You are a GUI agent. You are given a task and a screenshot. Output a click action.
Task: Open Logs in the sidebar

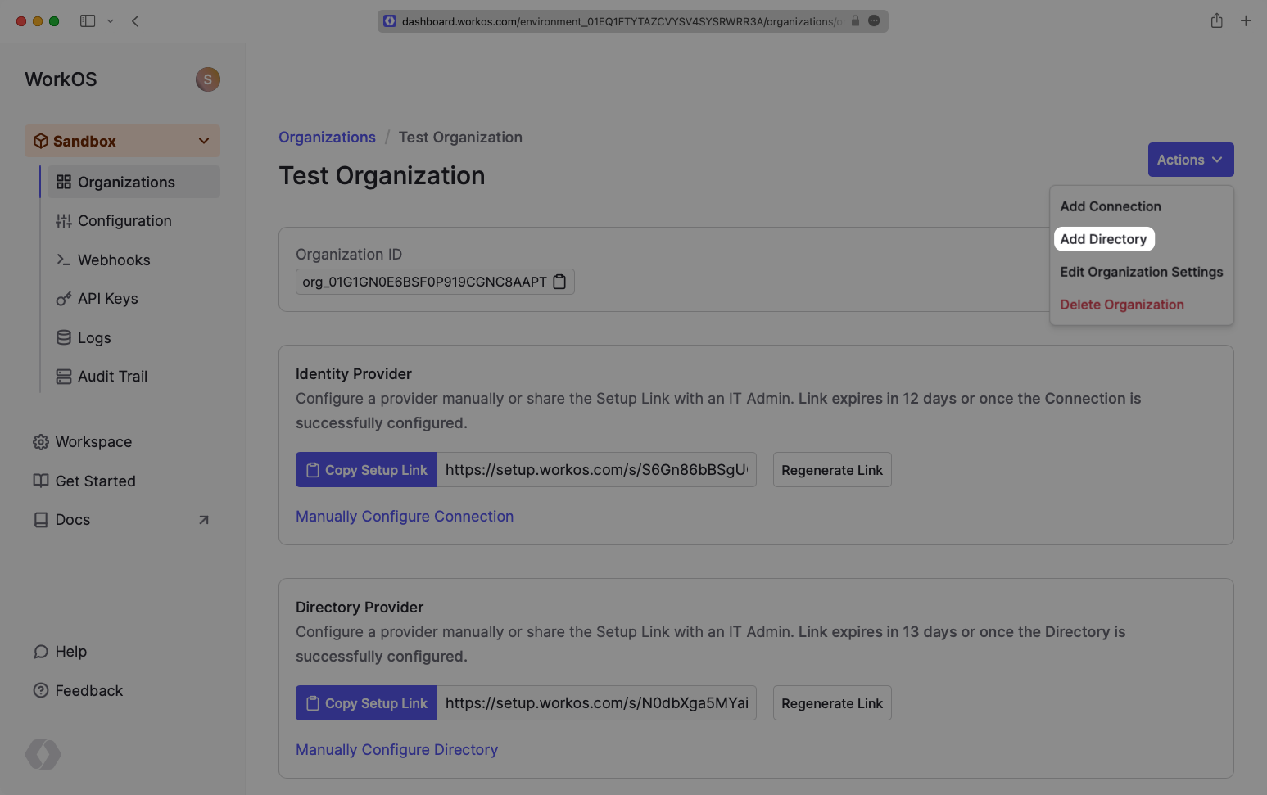point(93,337)
